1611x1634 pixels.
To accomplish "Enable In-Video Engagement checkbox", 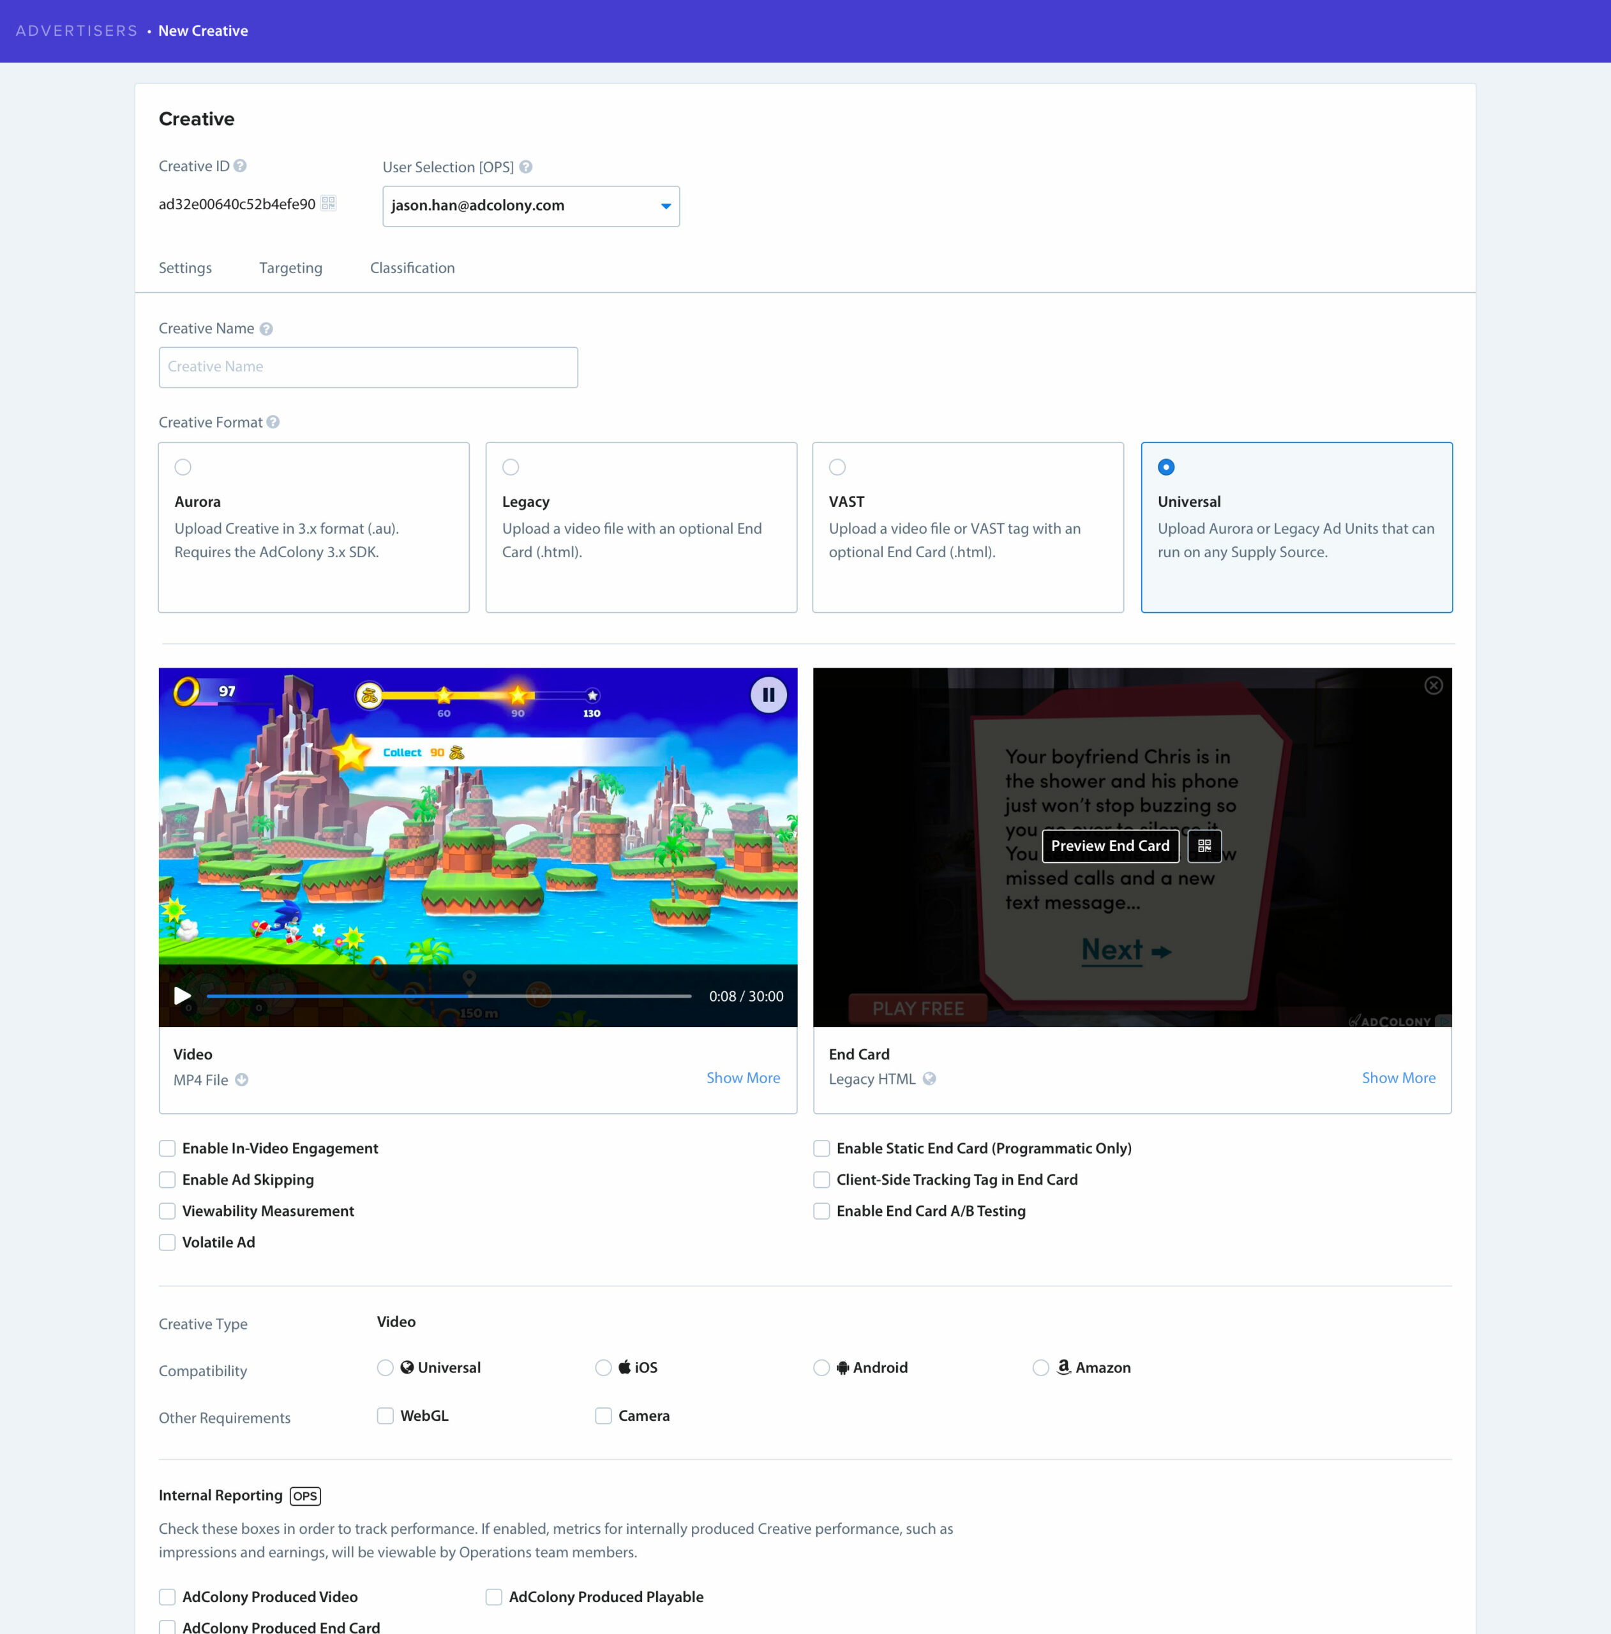I will 167,1148.
